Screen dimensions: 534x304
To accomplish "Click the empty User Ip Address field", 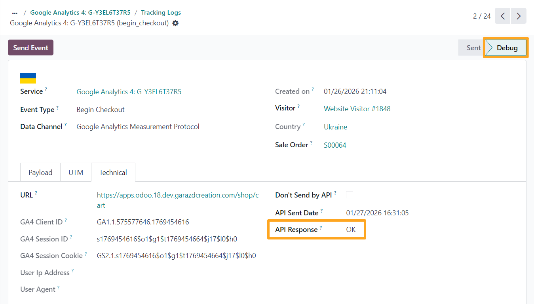I will point(178,273).
